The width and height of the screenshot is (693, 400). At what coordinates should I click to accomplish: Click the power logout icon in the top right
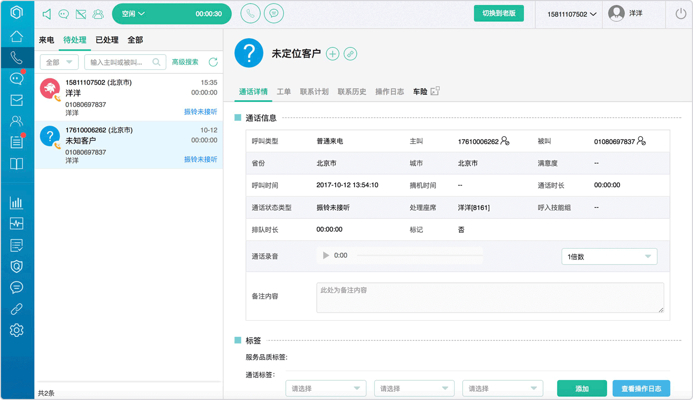coord(681,14)
